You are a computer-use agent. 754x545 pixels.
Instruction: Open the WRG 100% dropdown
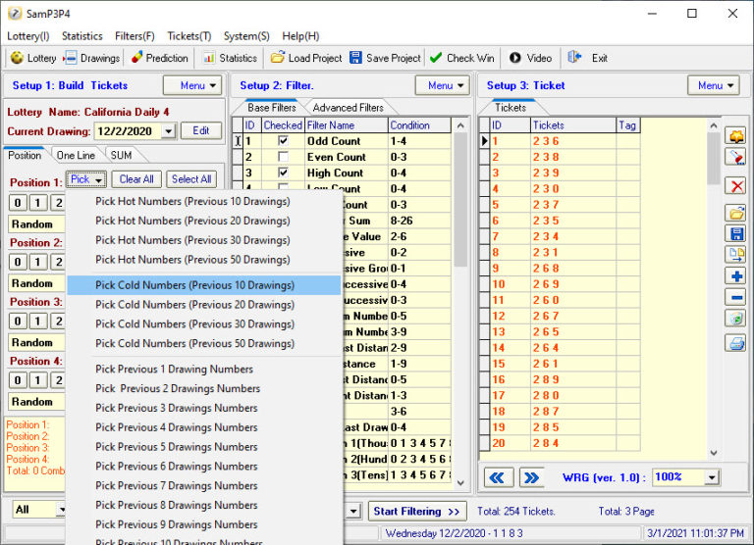click(712, 477)
